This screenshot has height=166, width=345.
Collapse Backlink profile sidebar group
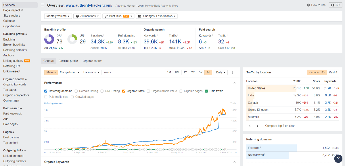[x=15, y=34]
